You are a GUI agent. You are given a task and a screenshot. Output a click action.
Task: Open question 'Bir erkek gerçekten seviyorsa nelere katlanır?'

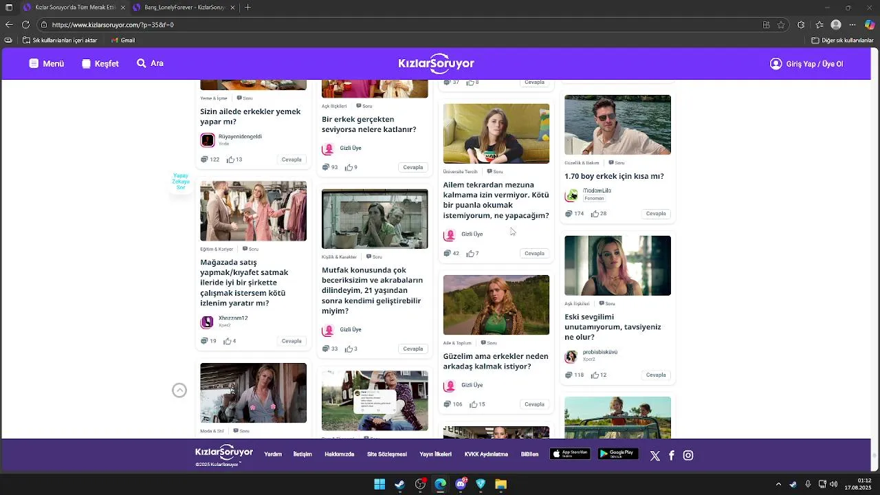pos(369,124)
